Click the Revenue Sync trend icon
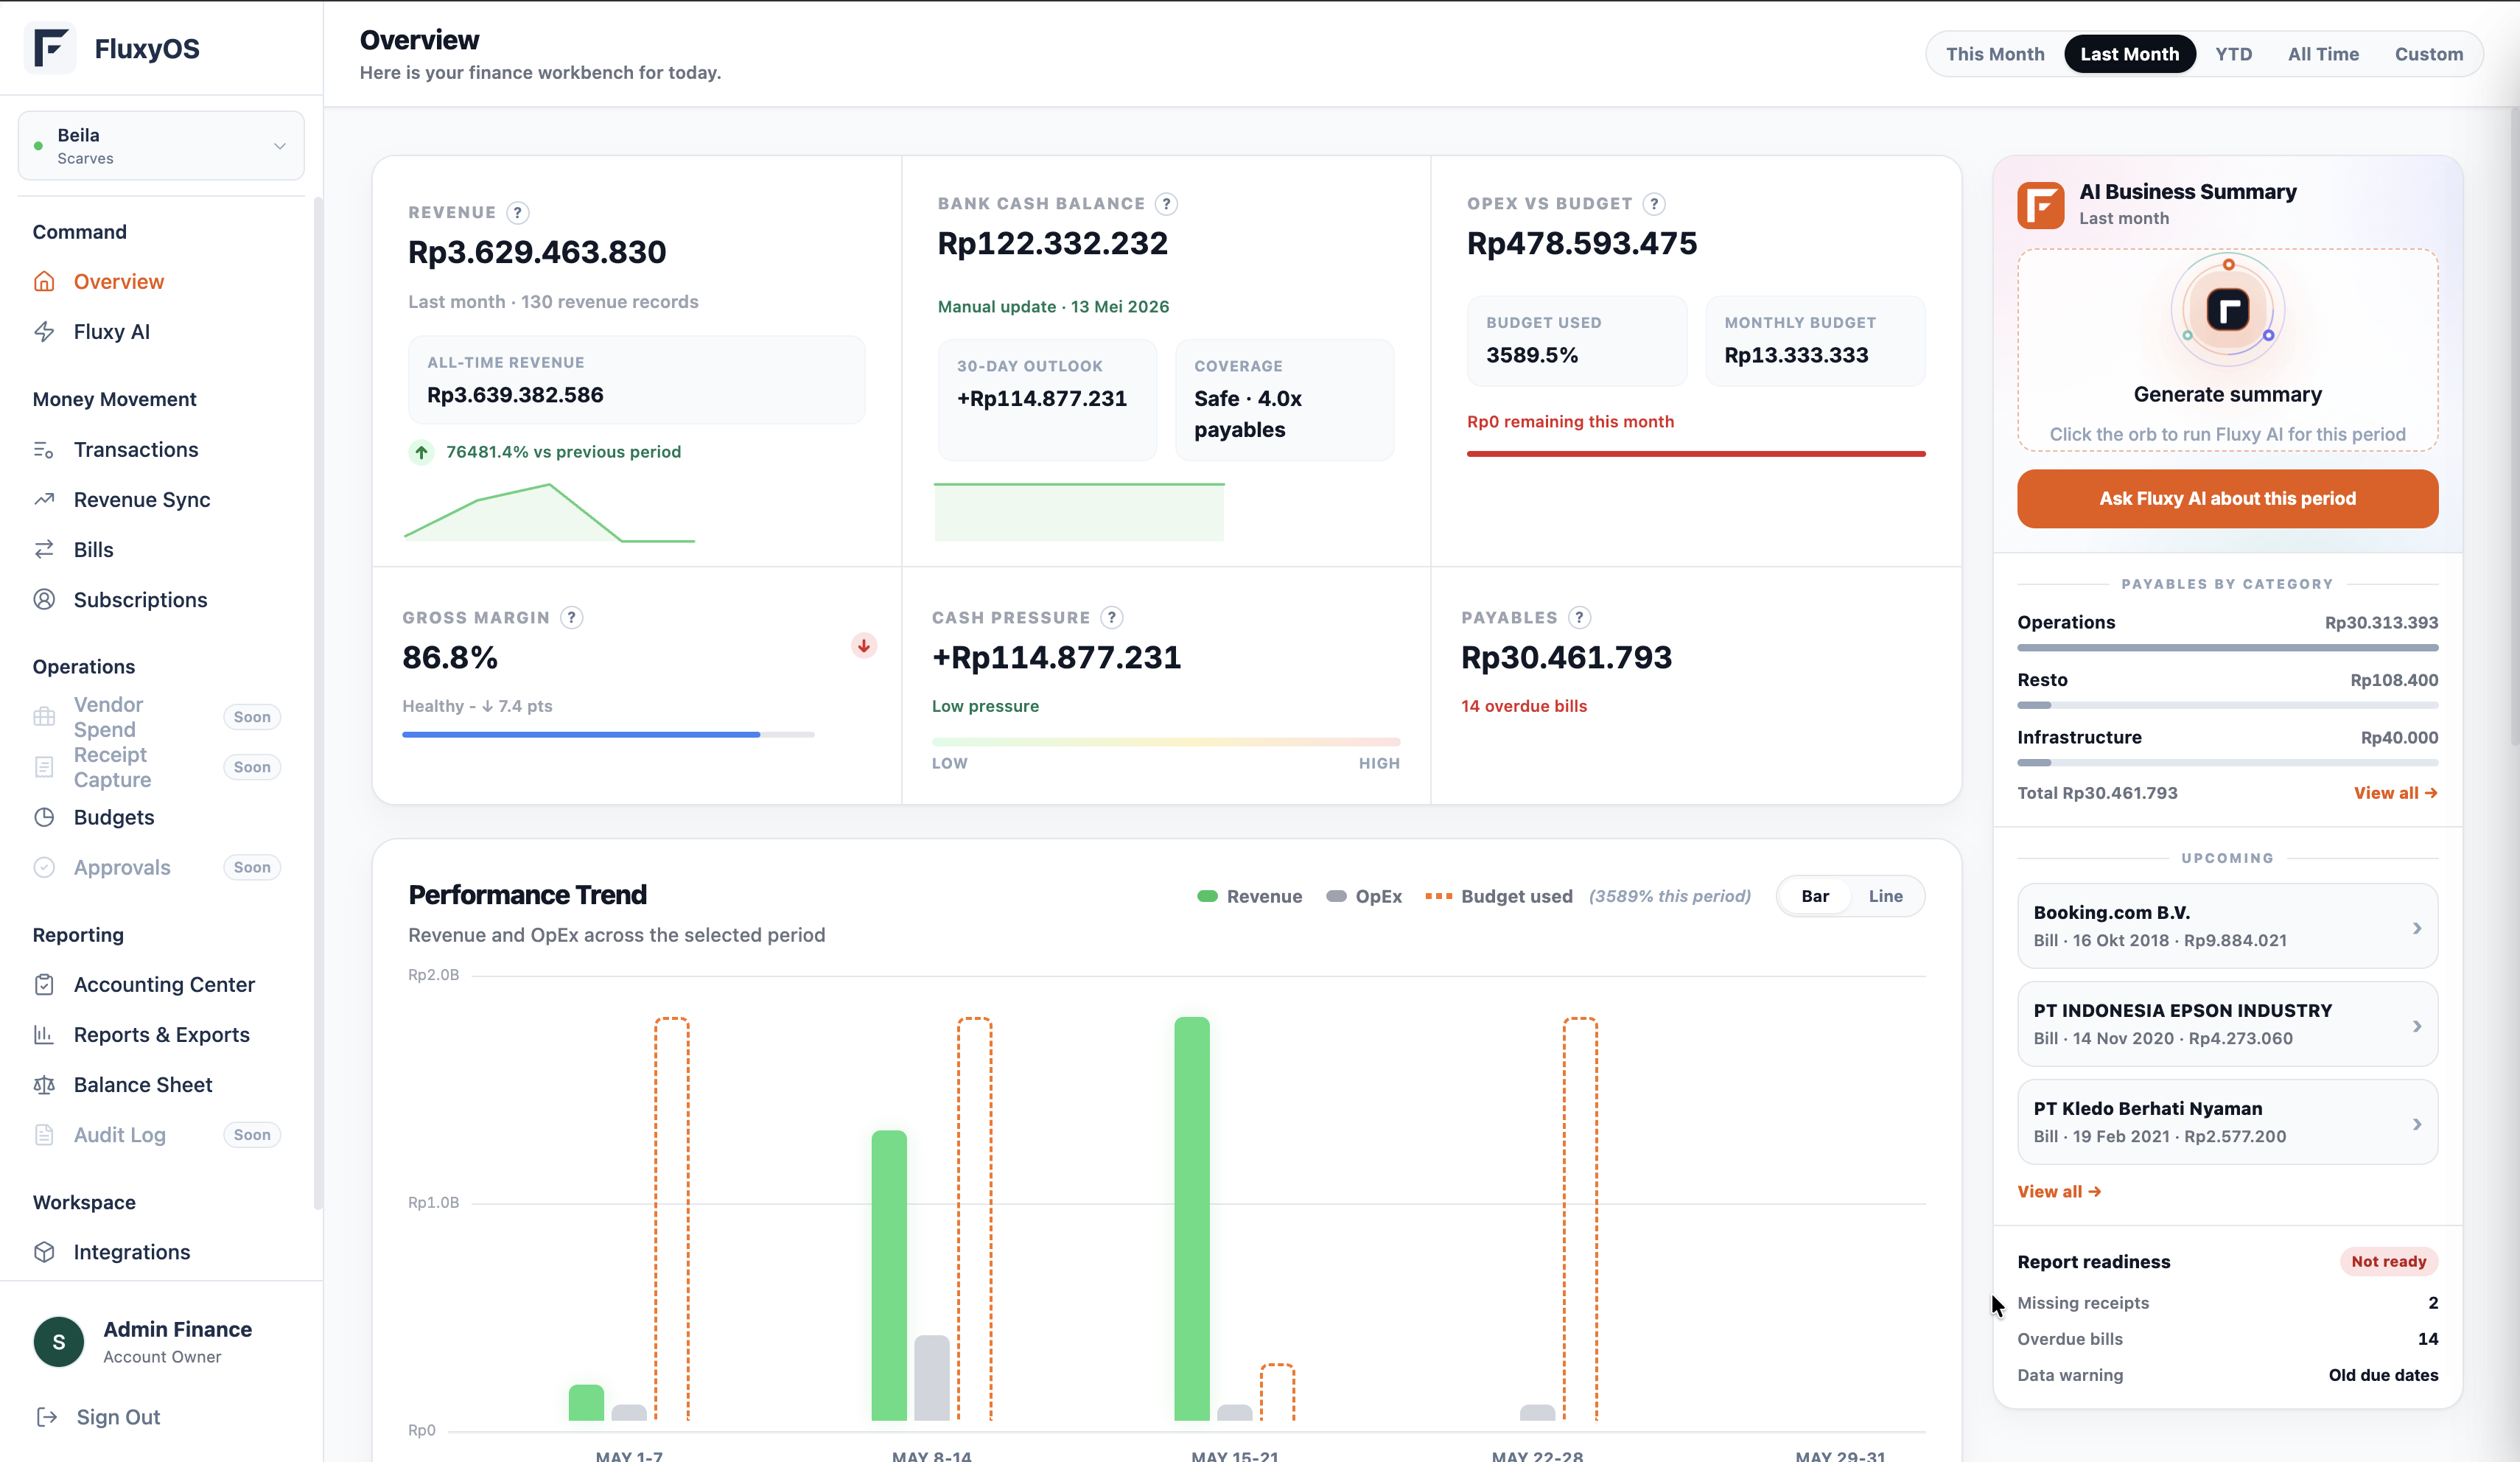 (x=44, y=500)
